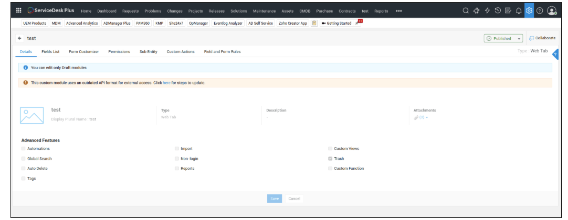Open the quick actions lightning icon
Viewport: 568px width, 220px height.
click(x=487, y=10)
